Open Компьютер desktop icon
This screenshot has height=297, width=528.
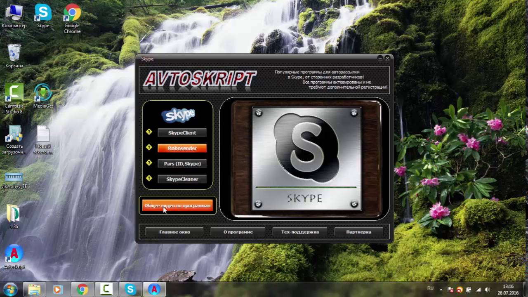[14, 16]
